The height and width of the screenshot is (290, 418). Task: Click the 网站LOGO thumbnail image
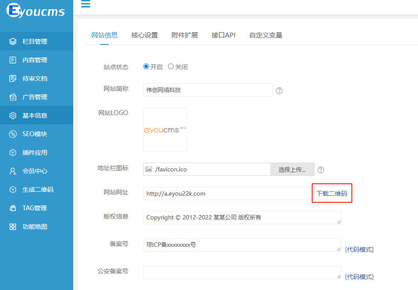pos(165,130)
